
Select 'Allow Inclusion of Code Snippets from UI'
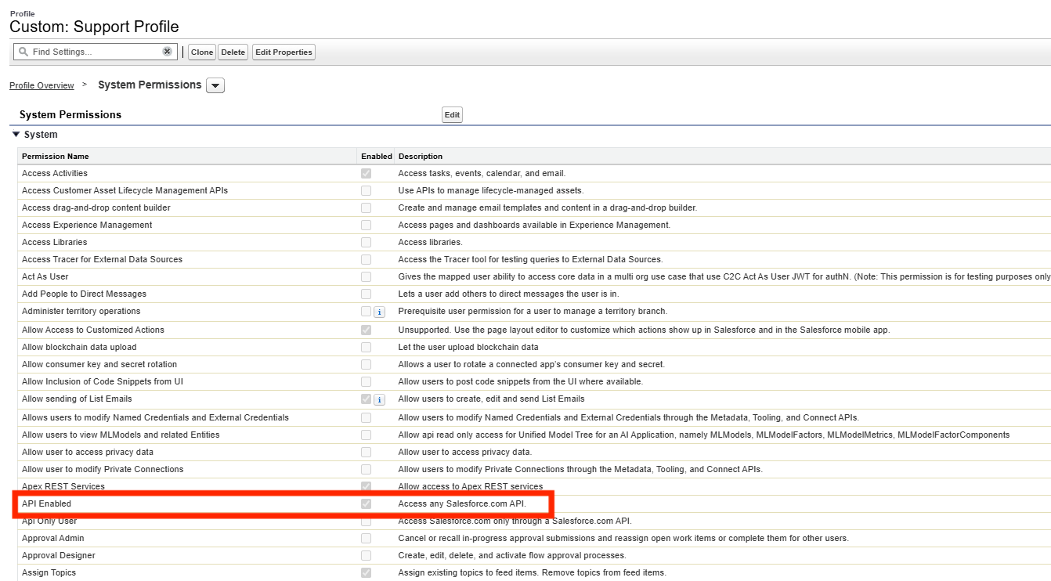[103, 381]
